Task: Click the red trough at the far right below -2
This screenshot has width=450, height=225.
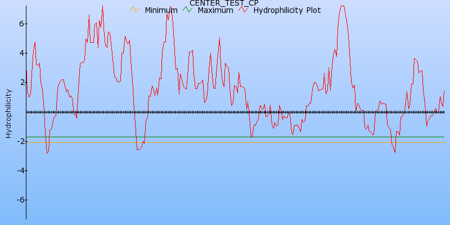Action: click(x=395, y=152)
